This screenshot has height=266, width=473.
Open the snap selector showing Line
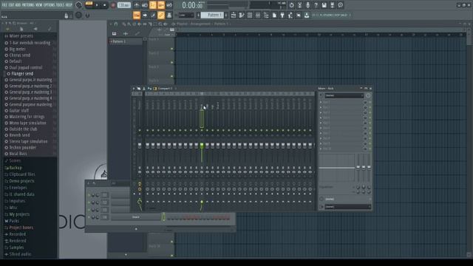pos(186,15)
